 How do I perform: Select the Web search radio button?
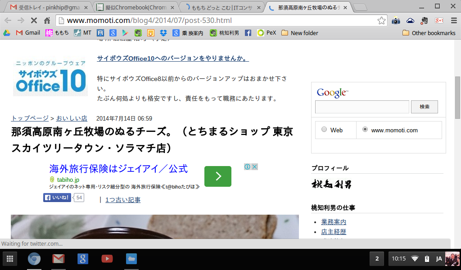coord(324,129)
